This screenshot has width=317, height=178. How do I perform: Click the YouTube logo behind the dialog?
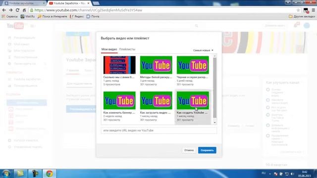pos(15,26)
